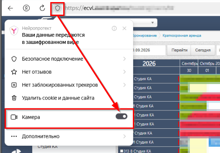Select Удалить cookie и данные сайта

[69, 98]
